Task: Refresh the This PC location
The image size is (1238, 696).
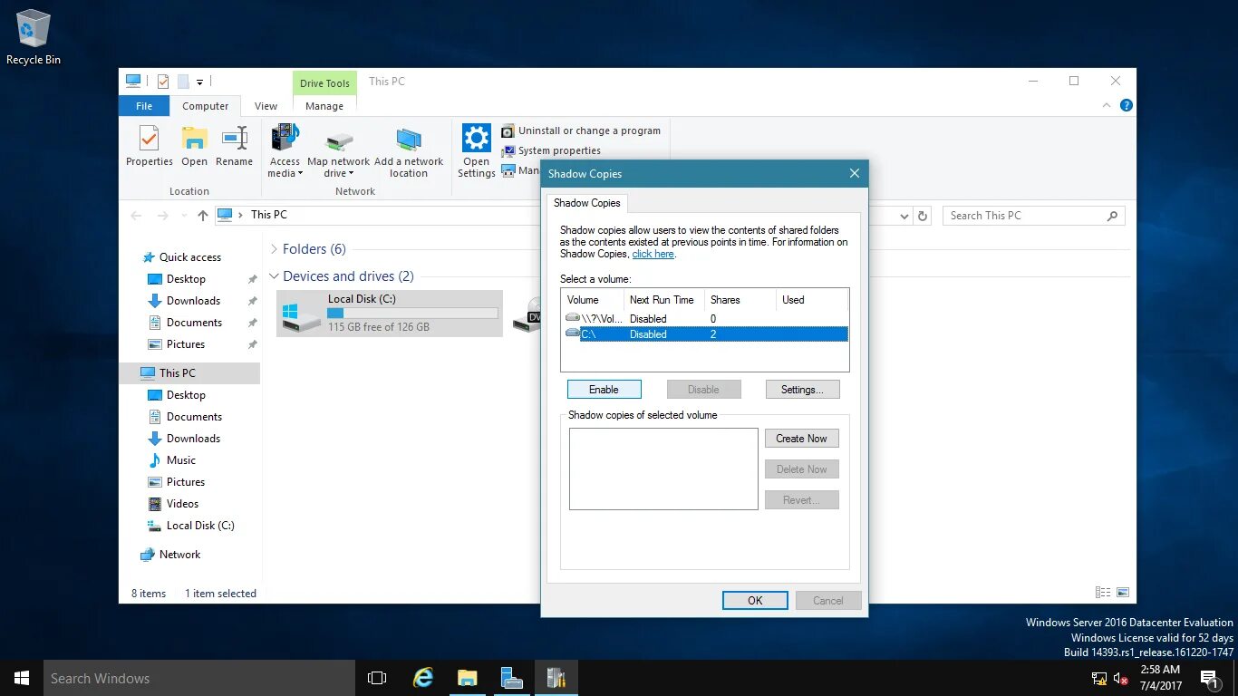Action: tap(923, 216)
